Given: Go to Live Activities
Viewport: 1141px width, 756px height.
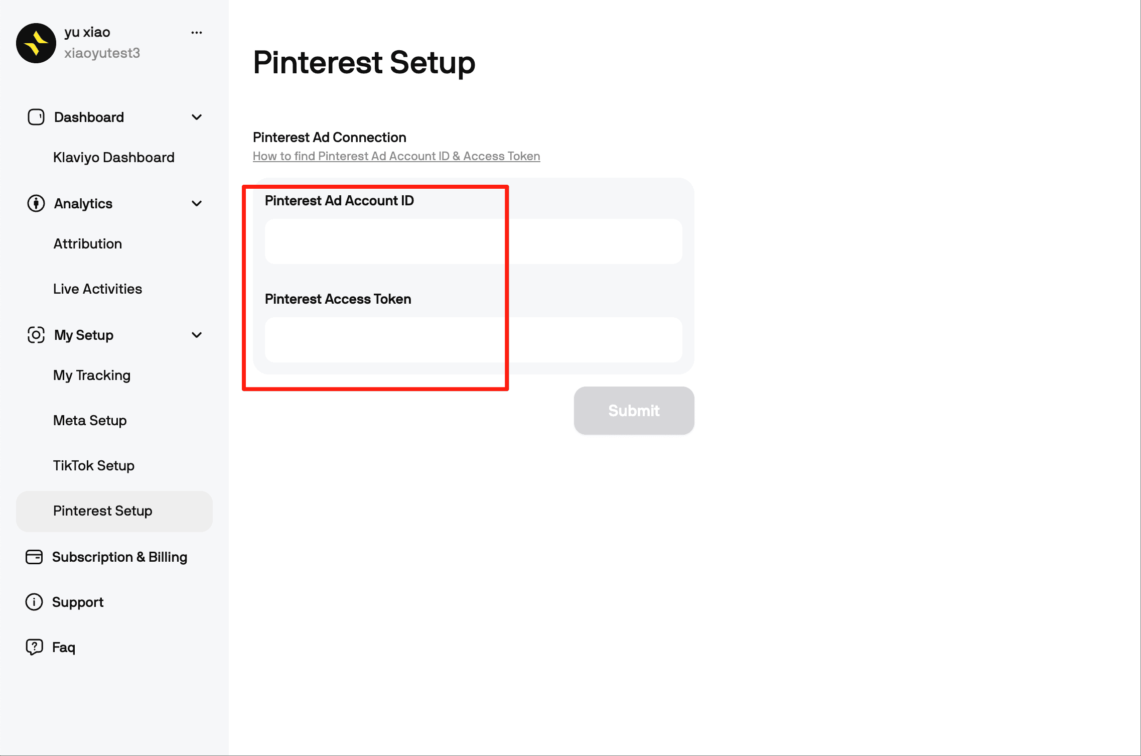Looking at the screenshot, I should [97, 289].
